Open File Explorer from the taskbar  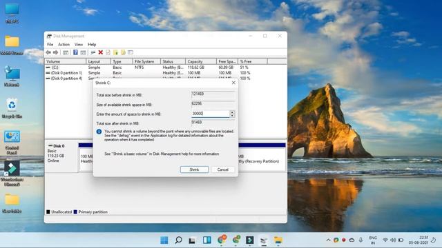[x=278, y=240]
